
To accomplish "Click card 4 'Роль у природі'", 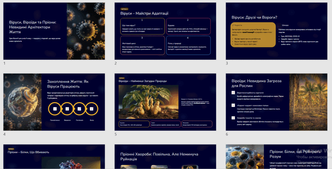I will pos(189,45).
